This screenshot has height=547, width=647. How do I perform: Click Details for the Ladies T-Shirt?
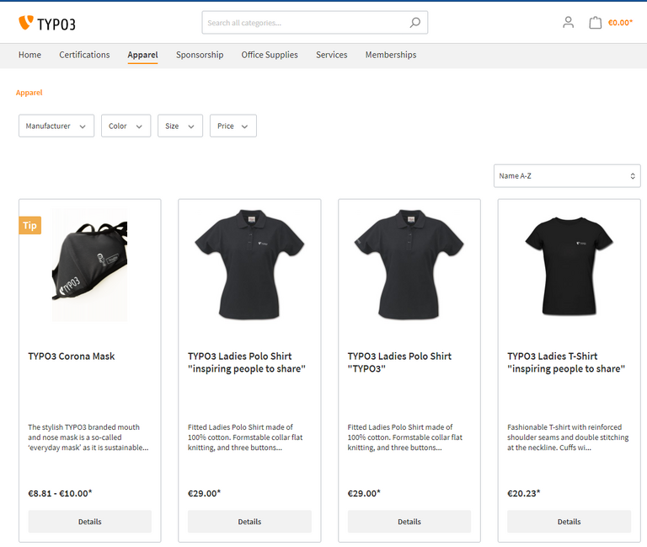pyautogui.click(x=569, y=522)
